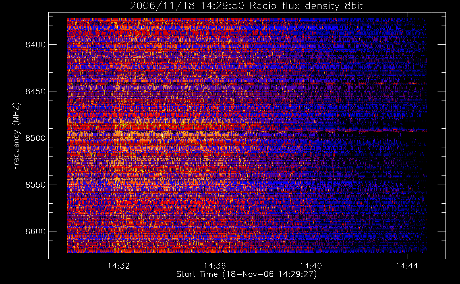
Task: Click the 8450 frequency axis label
Action: [x=36, y=91]
